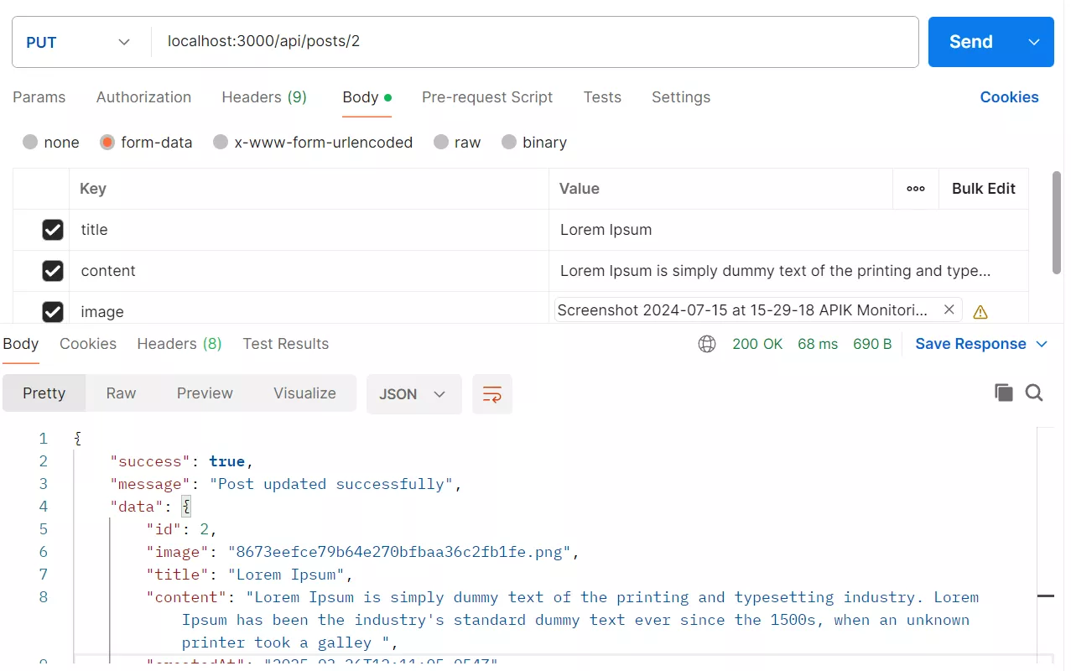Screen dimensions: 1071x671
Task: Open the request Settings tab
Action: click(681, 97)
